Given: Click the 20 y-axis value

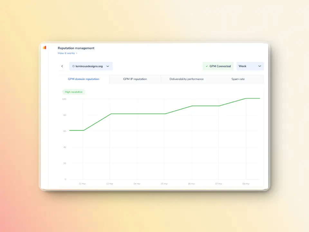Looking at the screenshot, I should click(x=65, y=163).
